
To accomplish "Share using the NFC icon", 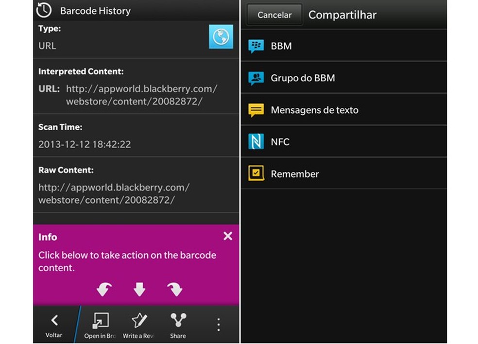I will [255, 141].
